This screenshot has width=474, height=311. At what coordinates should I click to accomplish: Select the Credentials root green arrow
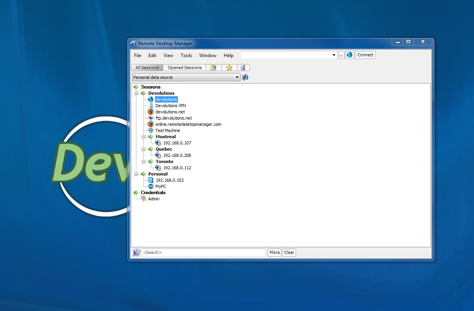click(136, 193)
